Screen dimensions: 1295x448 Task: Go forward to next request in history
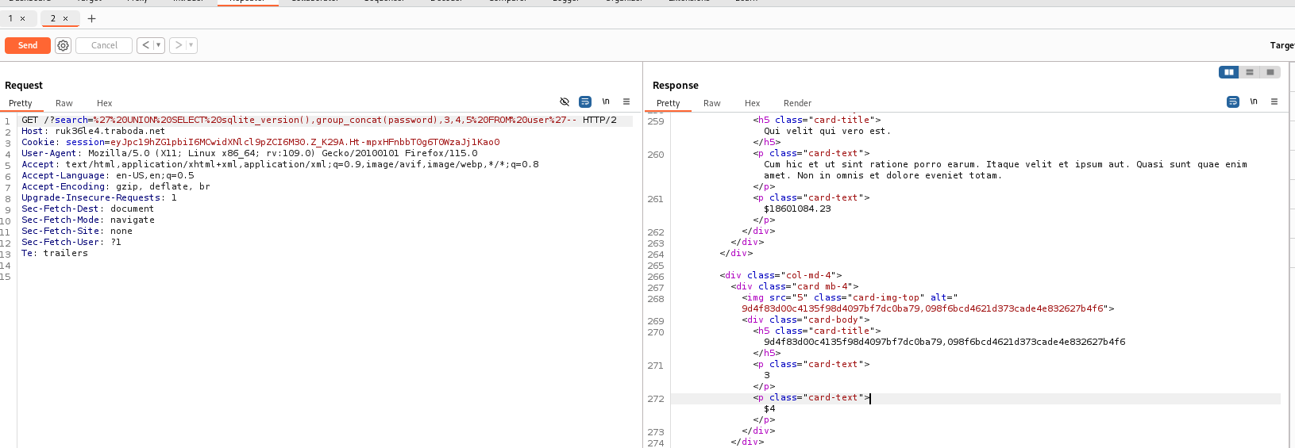point(178,45)
